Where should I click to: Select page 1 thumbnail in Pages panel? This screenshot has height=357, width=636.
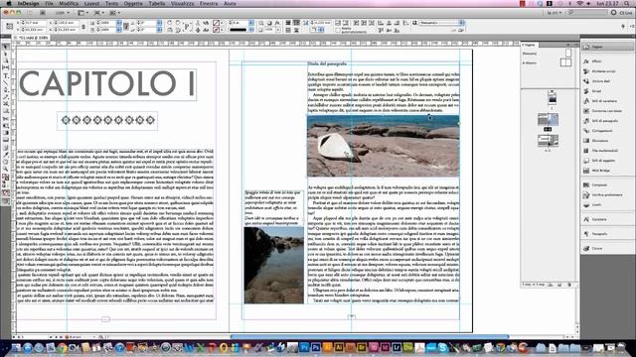pos(552,98)
